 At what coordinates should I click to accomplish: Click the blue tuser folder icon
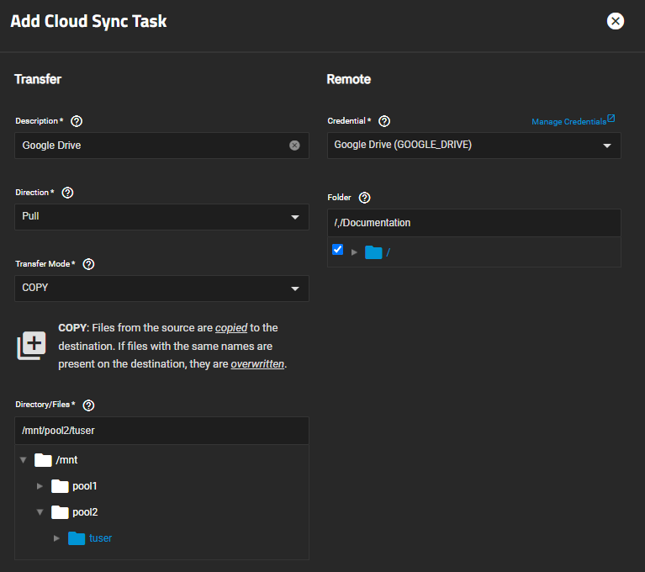click(77, 538)
